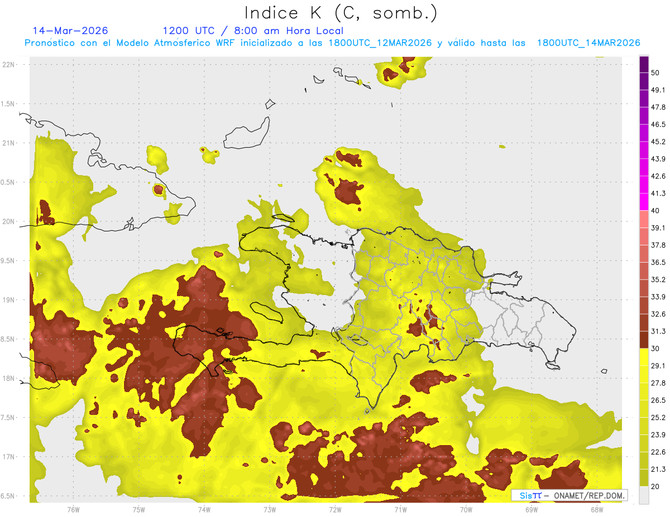Click the "50" value on the color scale
This screenshot has height=517, width=670.
pos(655,73)
